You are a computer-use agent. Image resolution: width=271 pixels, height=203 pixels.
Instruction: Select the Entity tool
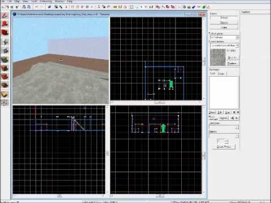[5, 42]
